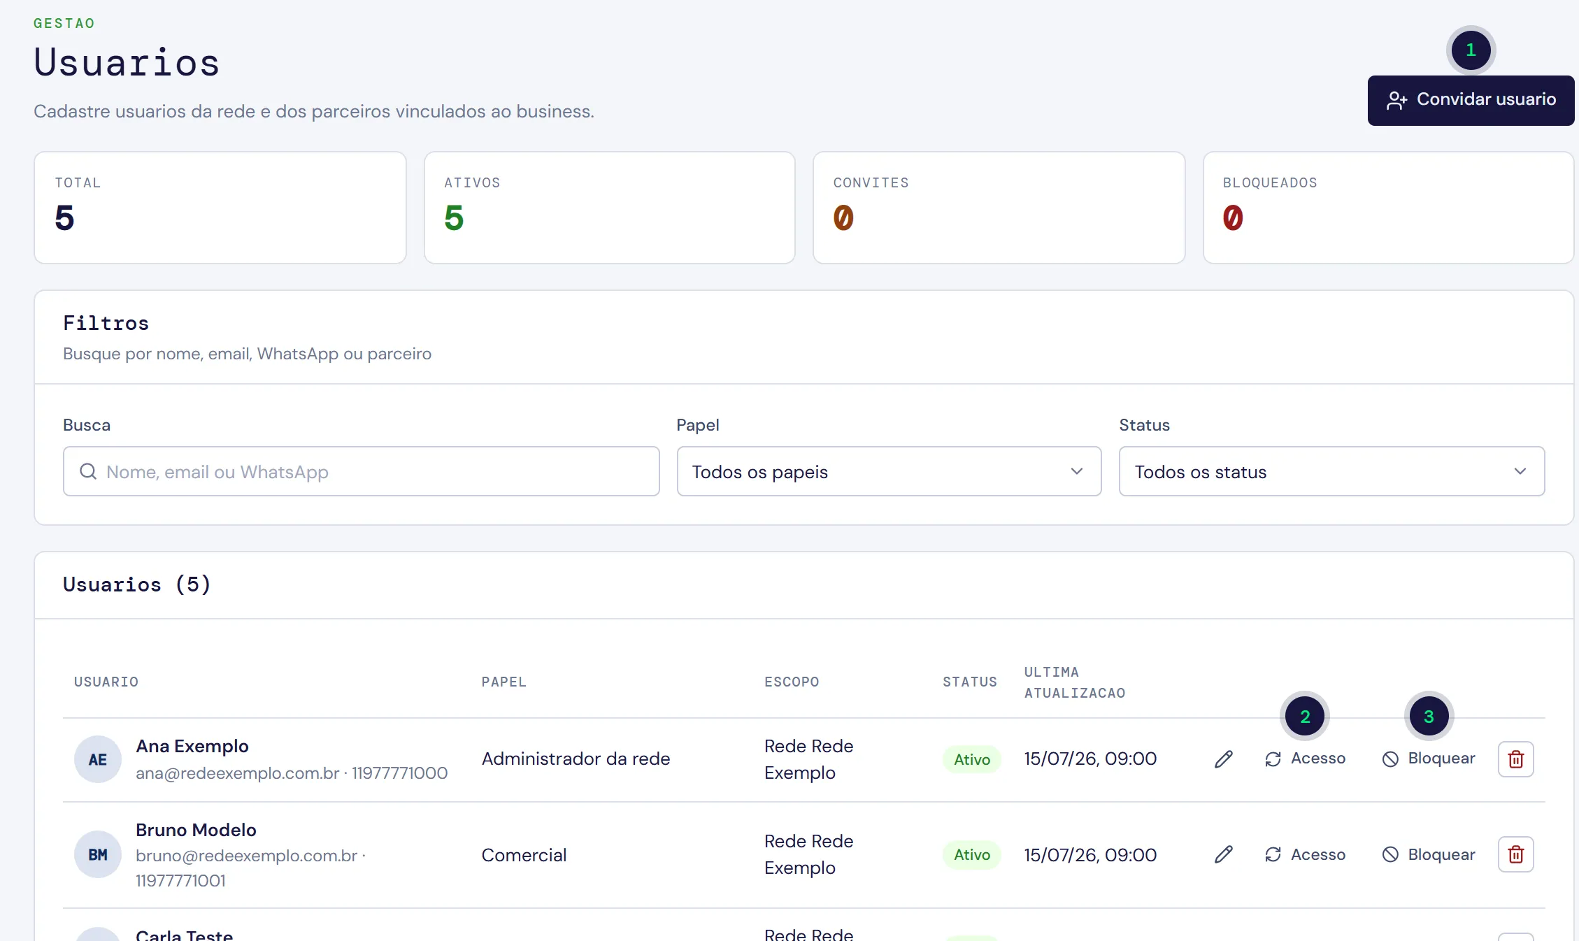Click the Filtros section heading
1579x941 pixels.
pos(106,323)
